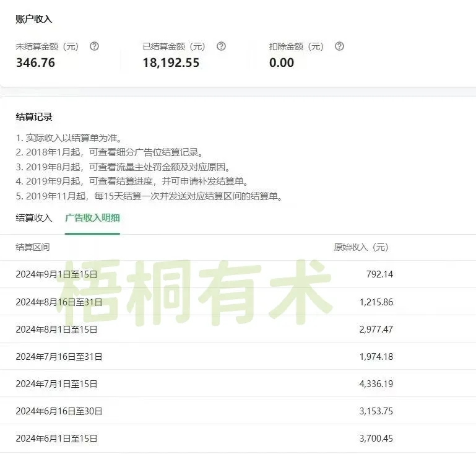Screen dimensions: 476x454
Task: Click help icon beside 已结算金额
Action: (x=221, y=46)
